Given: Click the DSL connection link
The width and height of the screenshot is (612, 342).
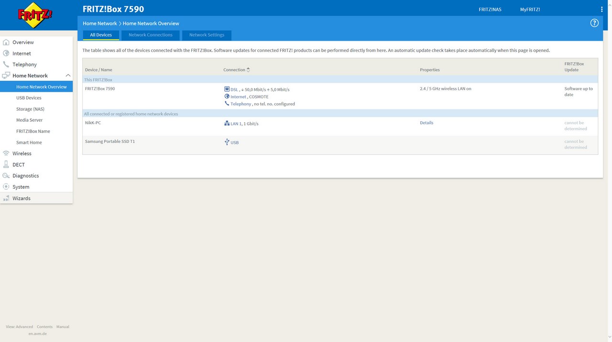Looking at the screenshot, I should (234, 89).
